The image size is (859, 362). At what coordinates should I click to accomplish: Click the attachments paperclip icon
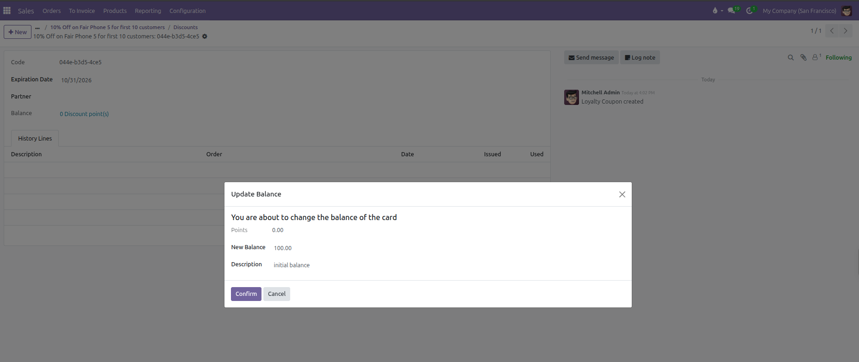803,57
